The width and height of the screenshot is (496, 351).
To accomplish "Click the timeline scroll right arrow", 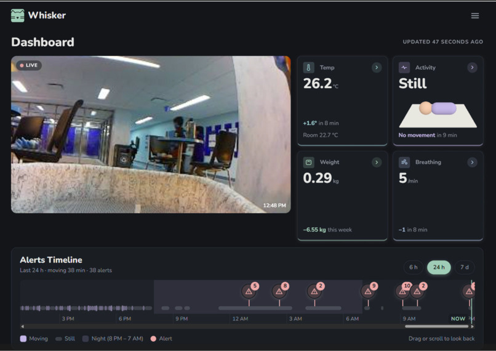I will 472,326.
